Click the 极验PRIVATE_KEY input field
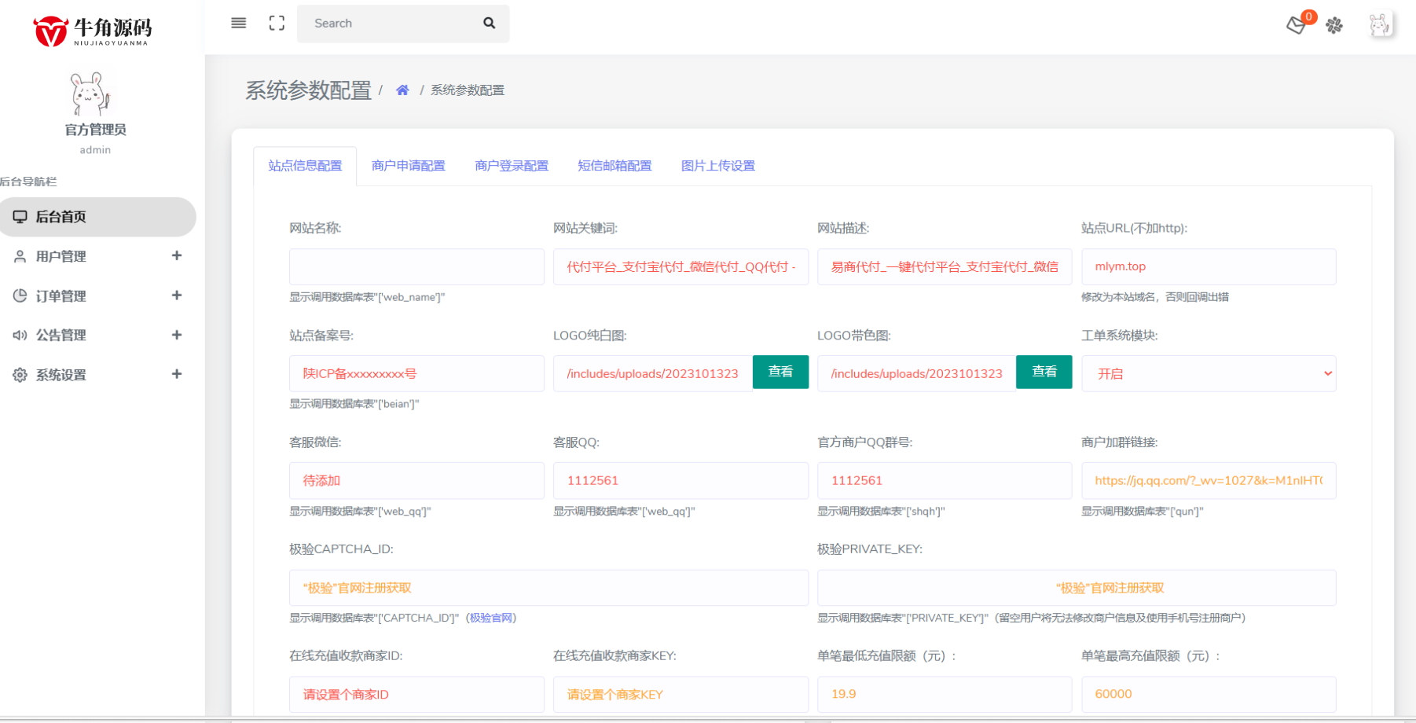The height and width of the screenshot is (723, 1416). [1077, 588]
